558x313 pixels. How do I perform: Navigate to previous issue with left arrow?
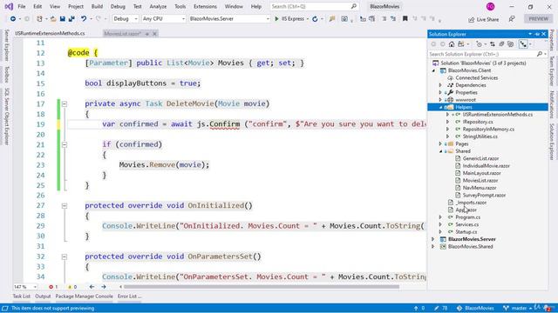(92, 287)
